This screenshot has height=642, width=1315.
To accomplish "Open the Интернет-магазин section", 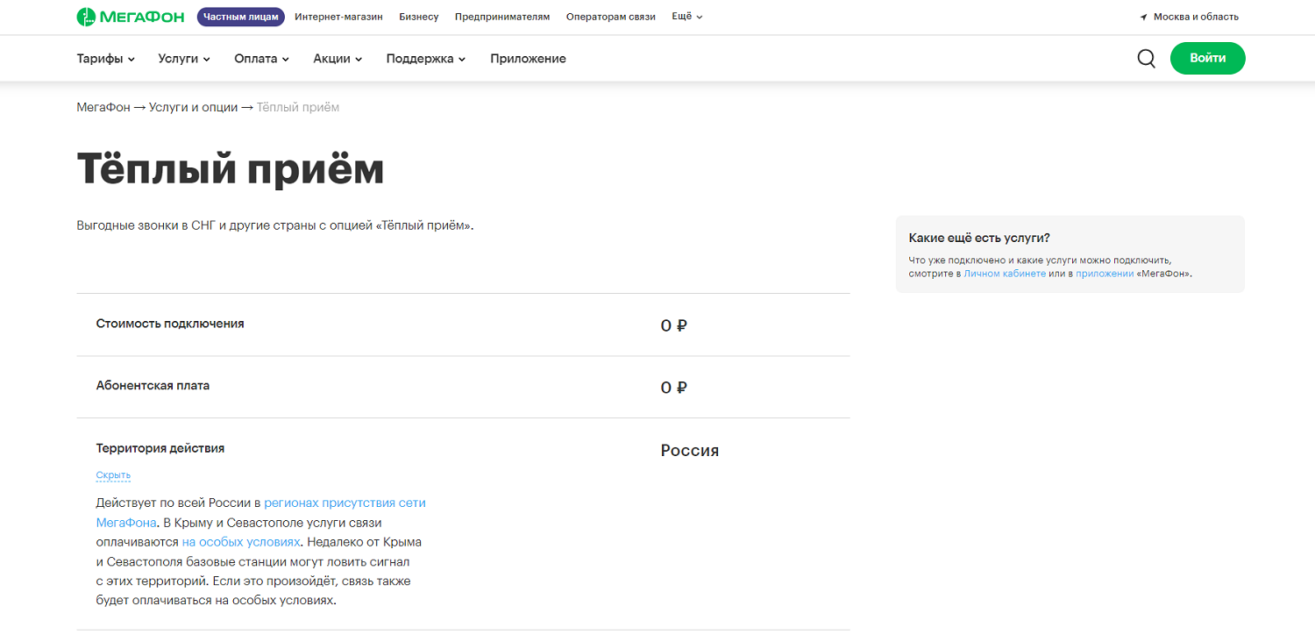I will pos(338,17).
